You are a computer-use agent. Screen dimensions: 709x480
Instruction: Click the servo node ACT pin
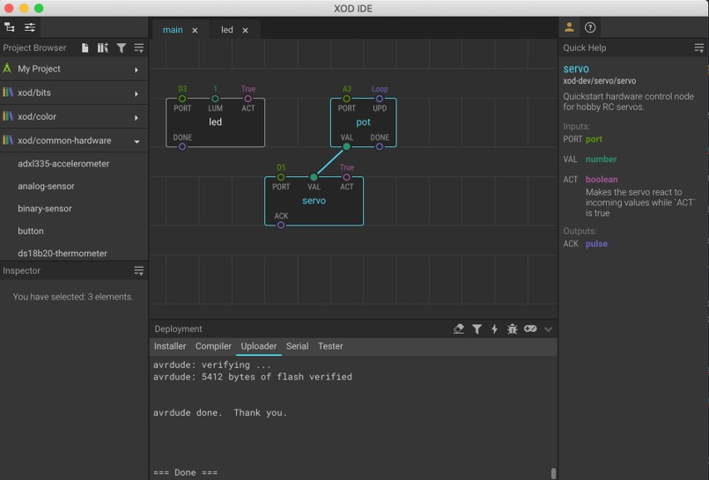tap(346, 177)
